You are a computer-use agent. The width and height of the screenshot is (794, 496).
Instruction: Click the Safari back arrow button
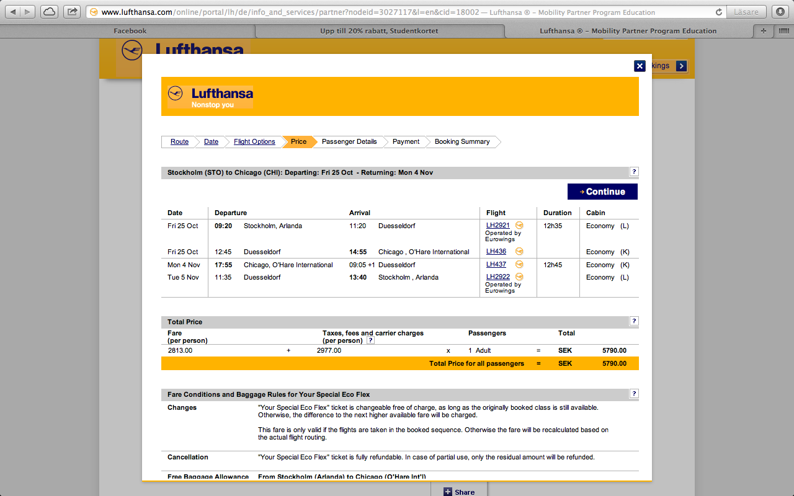13,12
